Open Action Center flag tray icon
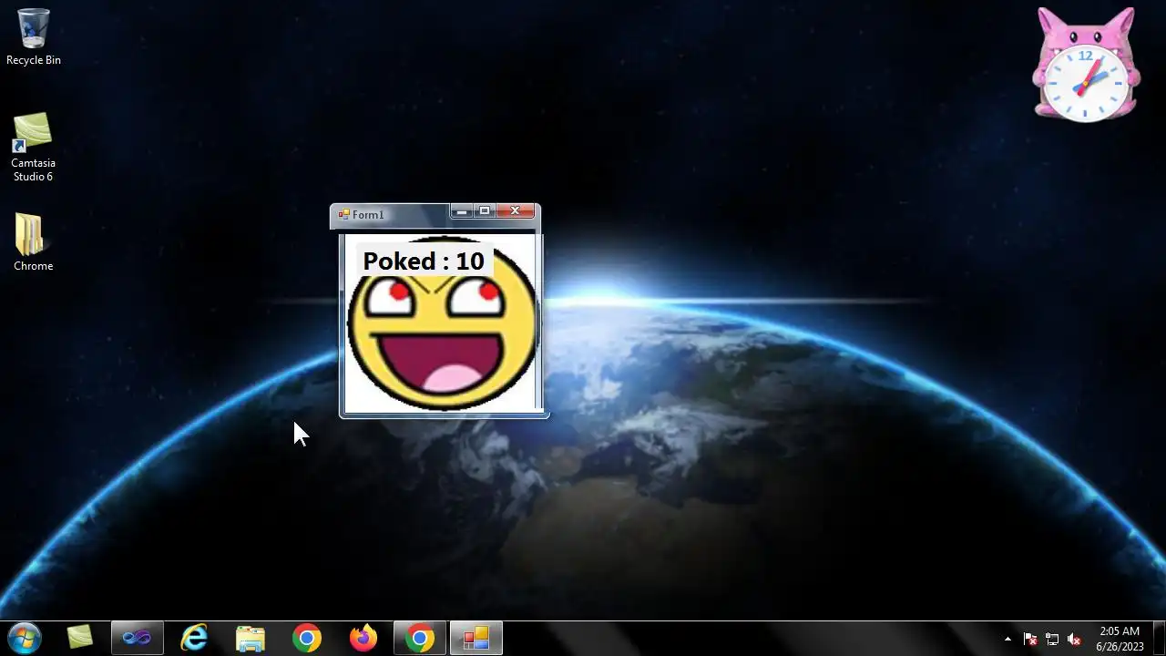The image size is (1166, 656). [1030, 639]
